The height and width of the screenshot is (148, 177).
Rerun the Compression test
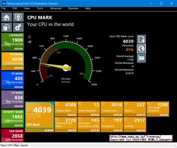pyautogui.click(x=118, y=115)
